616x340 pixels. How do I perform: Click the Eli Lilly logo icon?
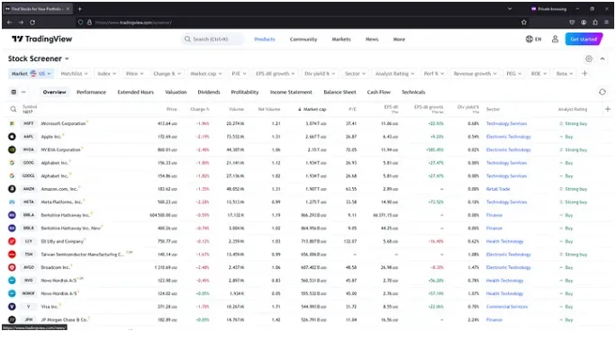[x=12, y=241]
